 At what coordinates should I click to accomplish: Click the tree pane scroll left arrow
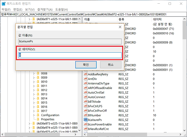(x=2, y=134)
